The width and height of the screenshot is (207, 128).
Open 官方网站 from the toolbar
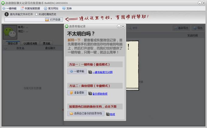(x=51, y=9)
